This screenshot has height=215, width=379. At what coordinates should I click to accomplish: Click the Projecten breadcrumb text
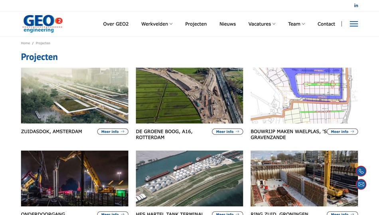43,43
